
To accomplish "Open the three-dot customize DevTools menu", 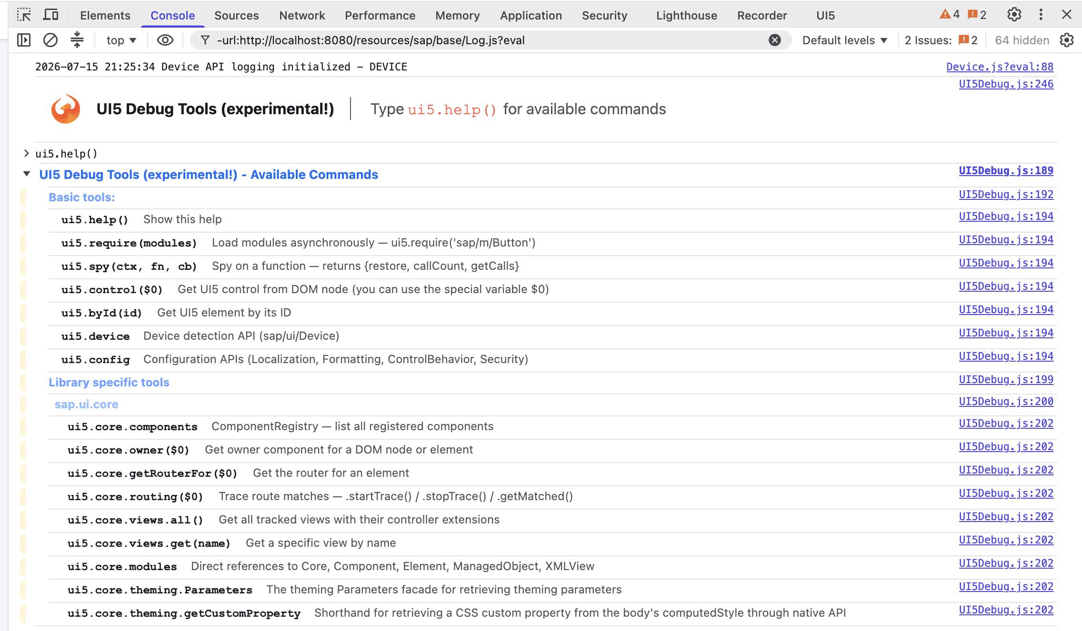I will click(1041, 15).
